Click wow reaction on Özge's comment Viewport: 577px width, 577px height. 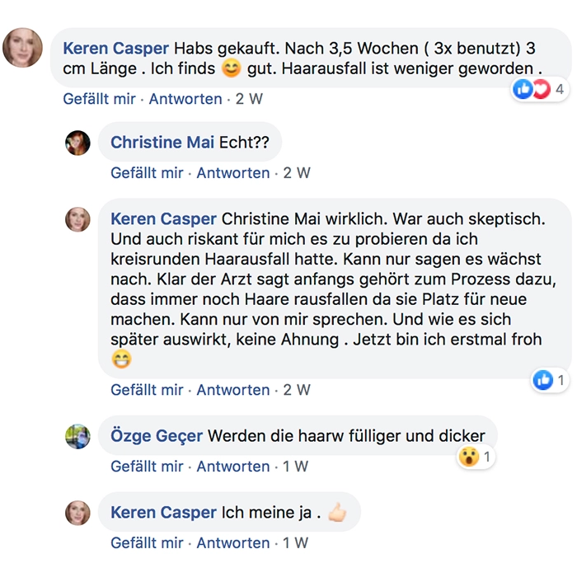coord(469,457)
